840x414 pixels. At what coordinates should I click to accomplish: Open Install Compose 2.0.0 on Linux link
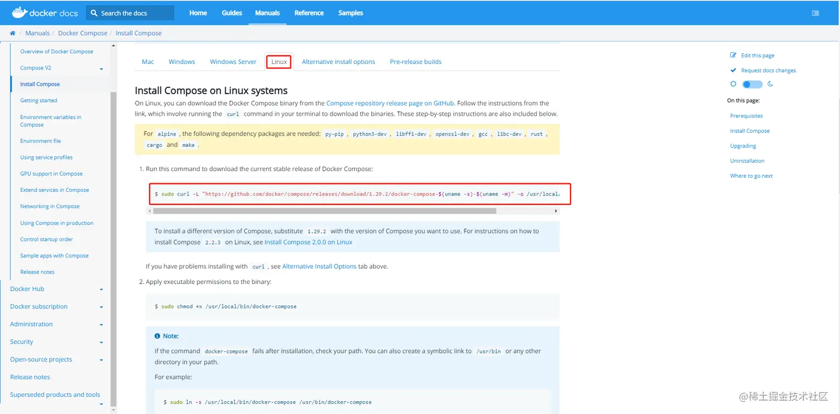click(308, 242)
